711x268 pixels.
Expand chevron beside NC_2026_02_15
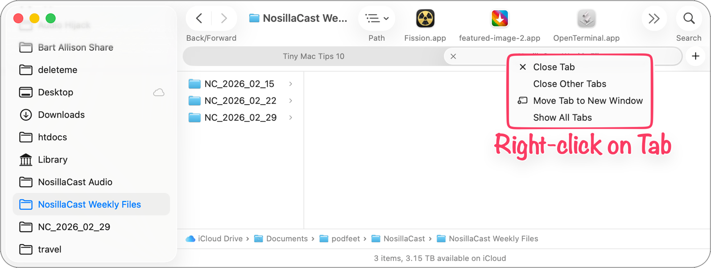[291, 84]
